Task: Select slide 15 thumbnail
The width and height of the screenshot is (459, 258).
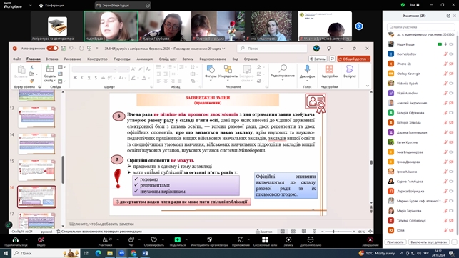Action: click(x=36, y=170)
